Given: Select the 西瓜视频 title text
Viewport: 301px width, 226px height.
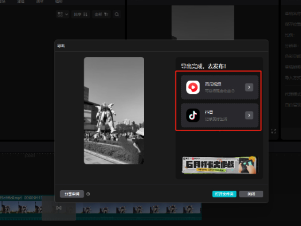Looking at the screenshot, I should coord(213,84).
